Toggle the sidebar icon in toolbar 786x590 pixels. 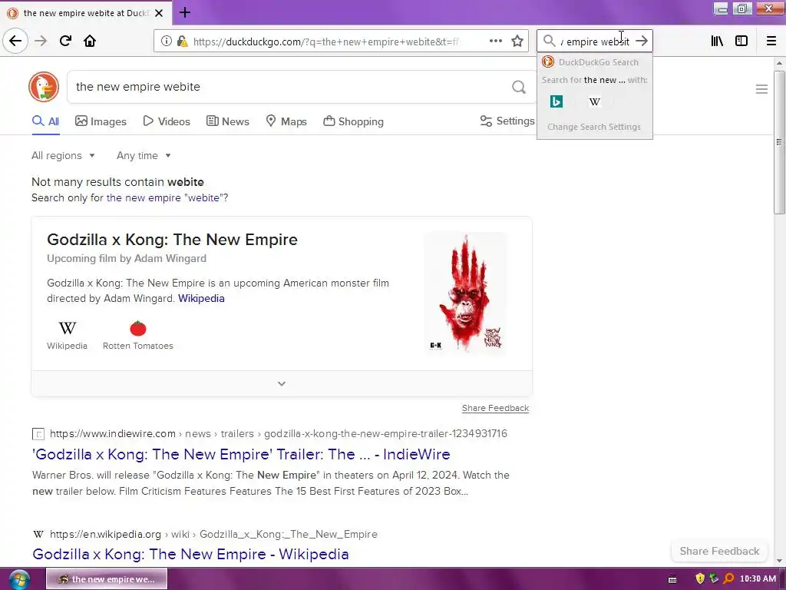pos(741,41)
